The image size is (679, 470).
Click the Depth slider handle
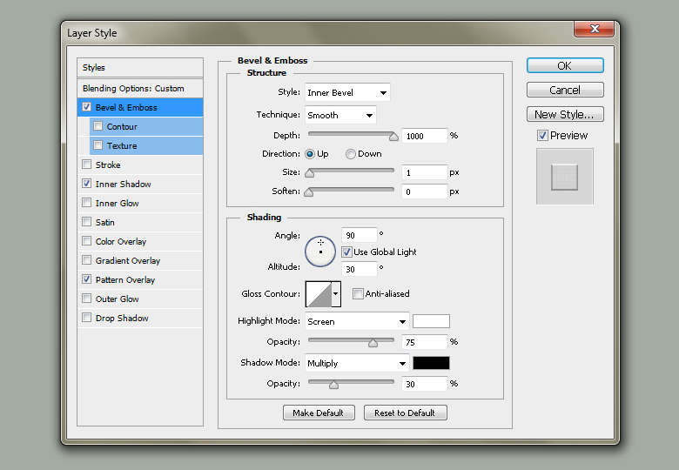(393, 136)
